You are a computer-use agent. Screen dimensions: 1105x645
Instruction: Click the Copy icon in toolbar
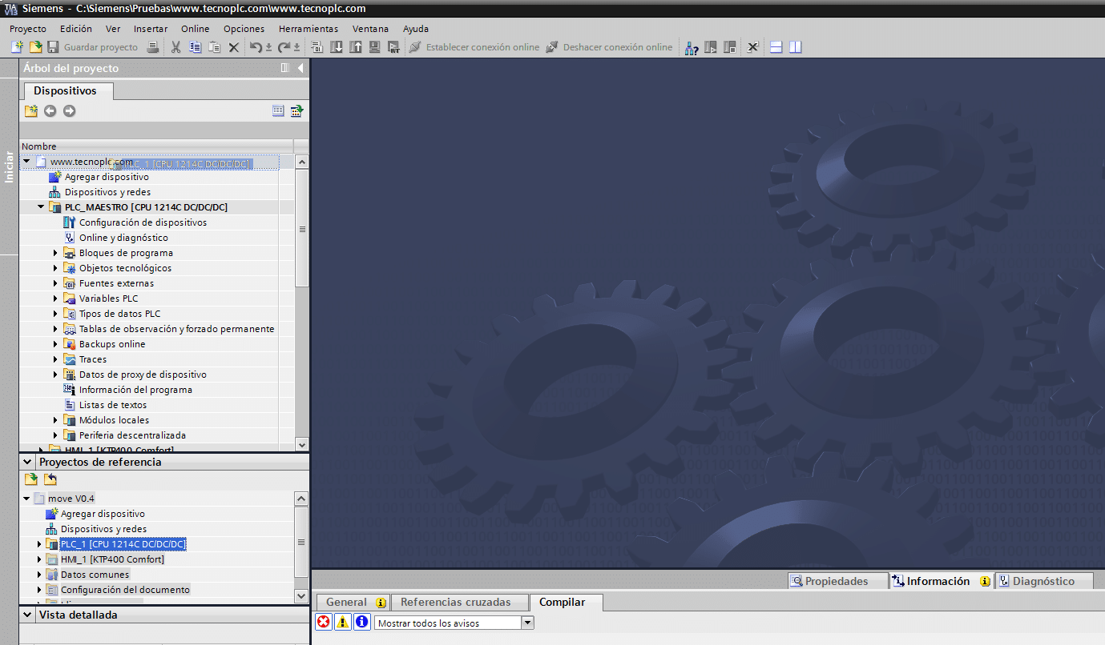click(196, 47)
